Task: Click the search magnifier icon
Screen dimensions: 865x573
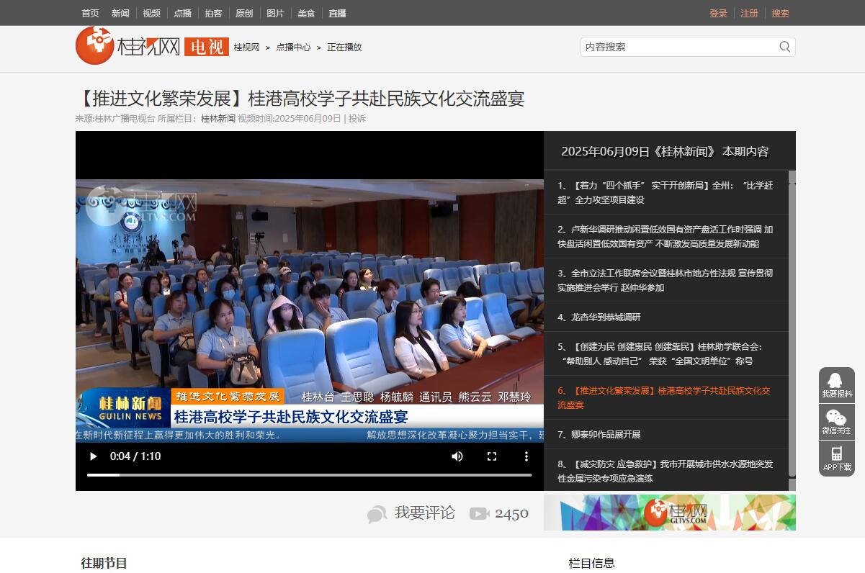Action: pyautogui.click(x=784, y=47)
